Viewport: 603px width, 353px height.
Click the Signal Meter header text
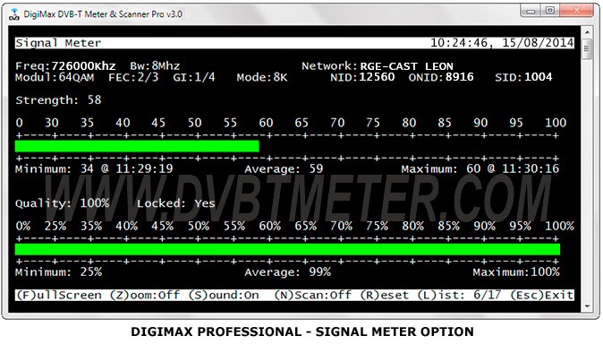pos(58,43)
